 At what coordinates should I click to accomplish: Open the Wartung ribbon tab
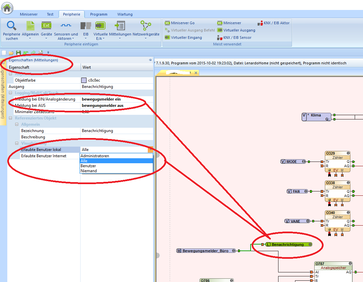click(125, 14)
